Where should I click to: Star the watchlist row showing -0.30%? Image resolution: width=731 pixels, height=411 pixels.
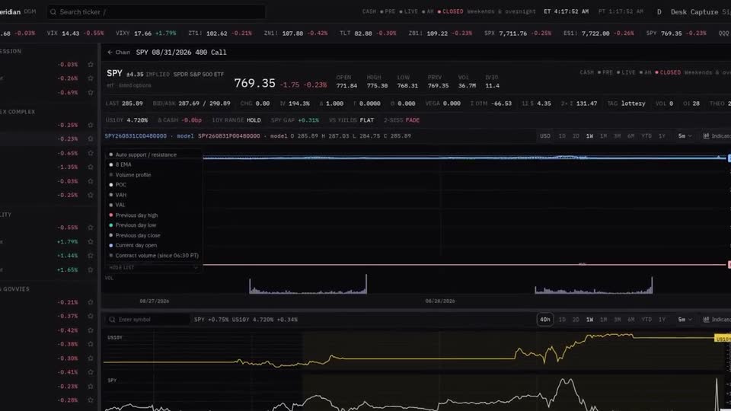pyautogui.click(x=91, y=358)
